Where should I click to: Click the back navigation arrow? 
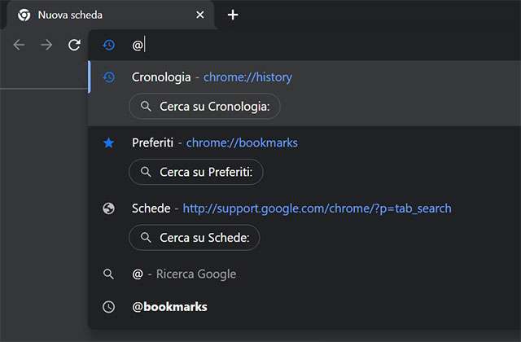pos(20,45)
